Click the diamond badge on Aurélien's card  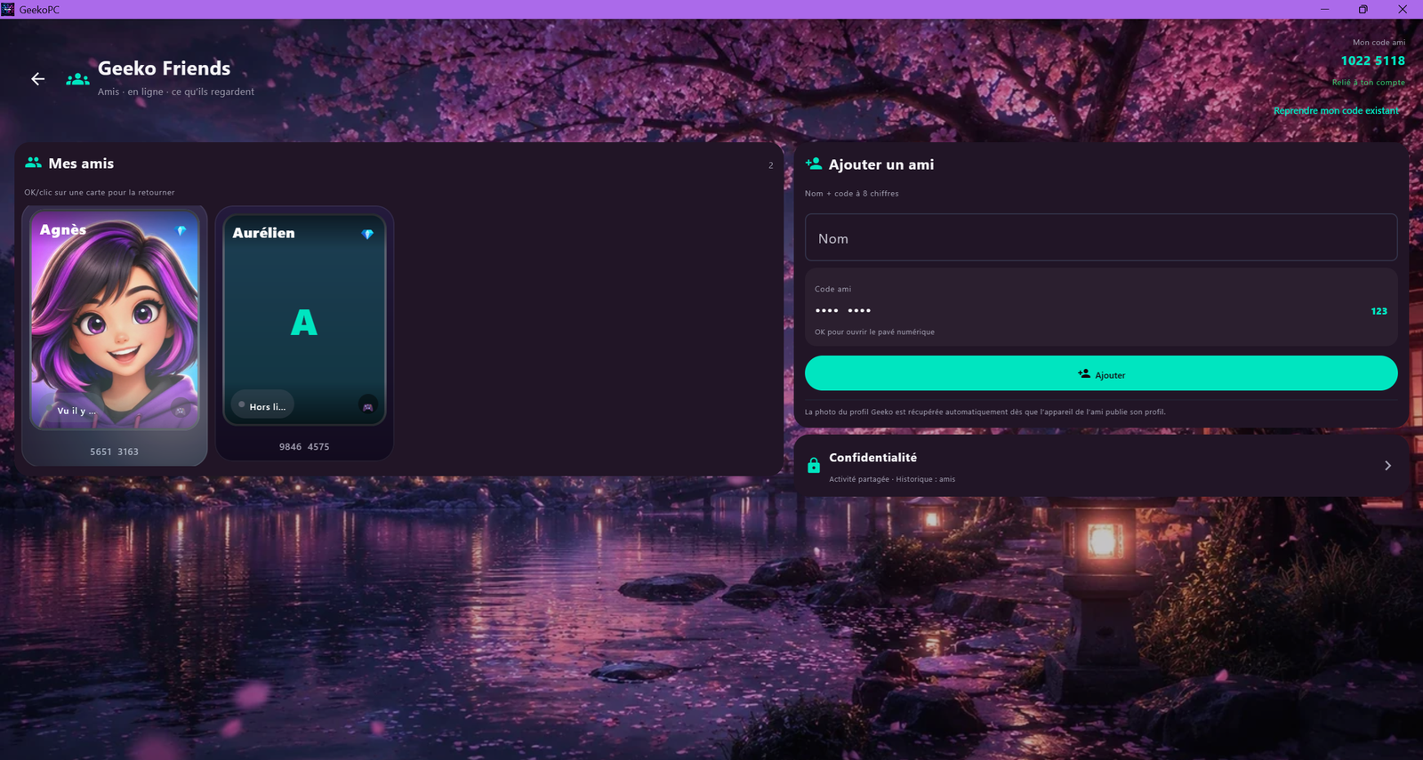[367, 234]
